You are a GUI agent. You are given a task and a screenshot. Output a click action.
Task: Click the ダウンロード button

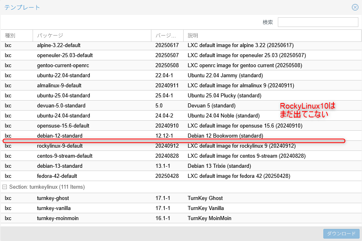pyautogui.click(x=341, y=234)
